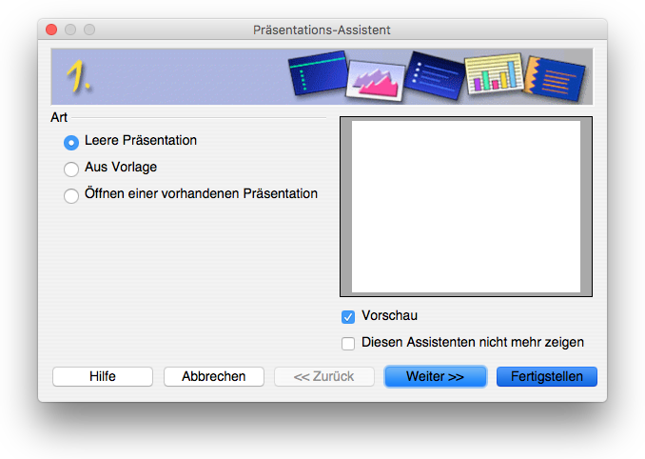Viewport: 645px width, 459px height.
Task: Cancel the wizard with Abbrechen
Action: [213, 376]
